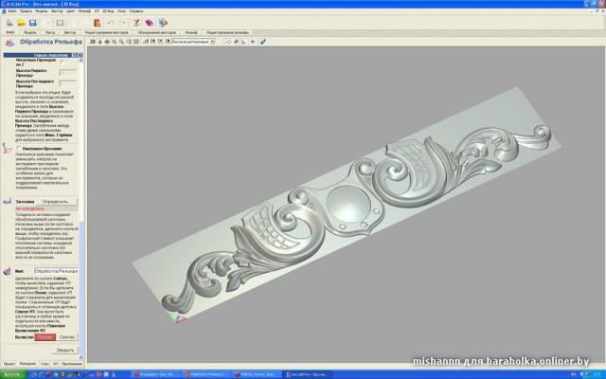Open the Правка menu
This screenshot has width=606, height=379.
26,11
